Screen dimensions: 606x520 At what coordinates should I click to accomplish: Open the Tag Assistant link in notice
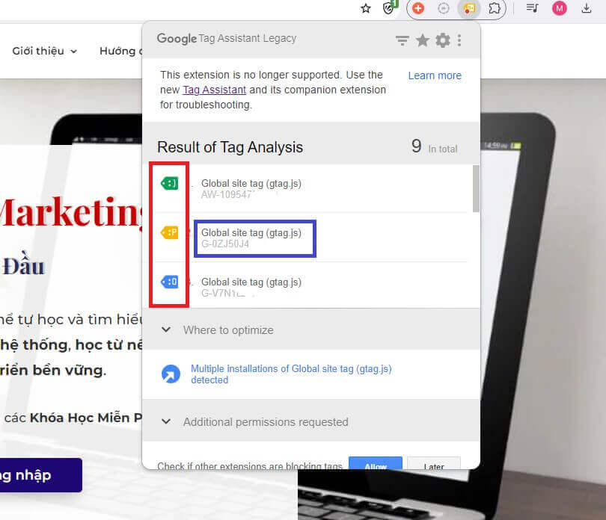[215, 90]
